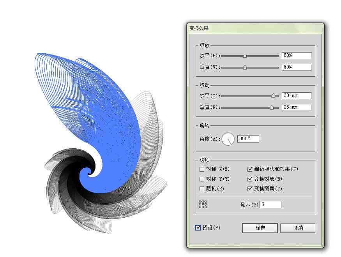Click the vertical move 28 mm field
This screenshot has width=341, height=257.
click(297, 107)
